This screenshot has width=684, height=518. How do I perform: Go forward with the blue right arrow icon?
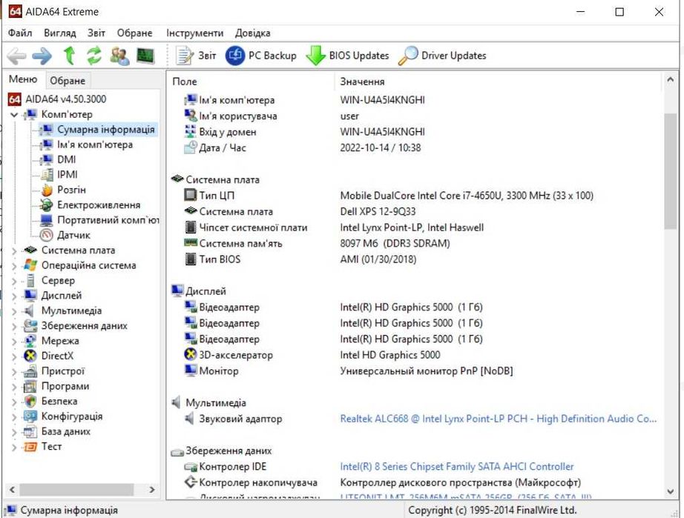[x=42, y=56]
